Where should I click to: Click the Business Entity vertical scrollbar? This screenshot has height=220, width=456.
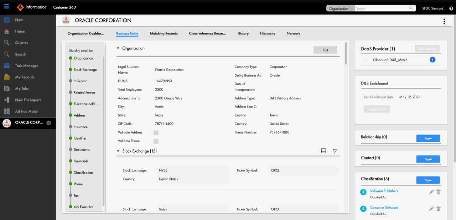click(x=346, y=53)
